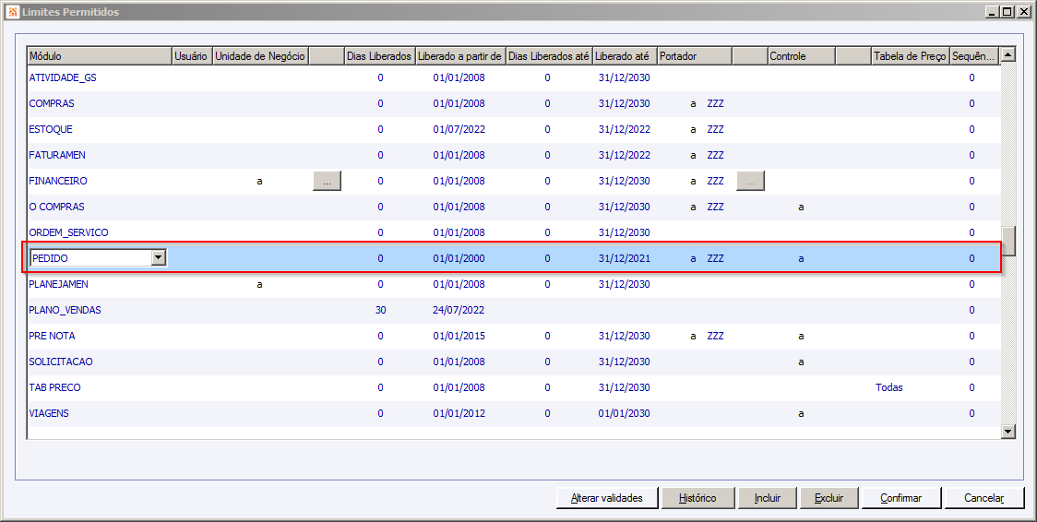
Task: Click the Módulo column header
Action: (100, 56)
